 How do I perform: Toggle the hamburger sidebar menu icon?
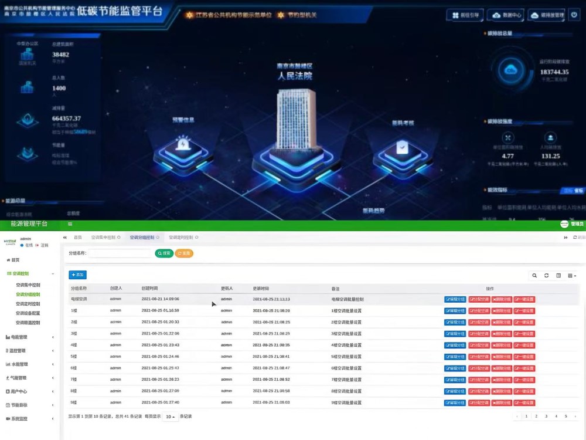click(x=70, y=224)
